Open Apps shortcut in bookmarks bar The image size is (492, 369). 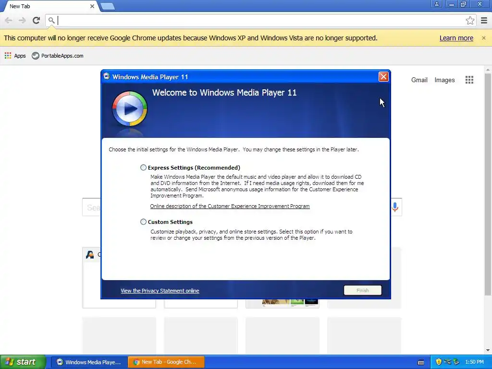15,56
